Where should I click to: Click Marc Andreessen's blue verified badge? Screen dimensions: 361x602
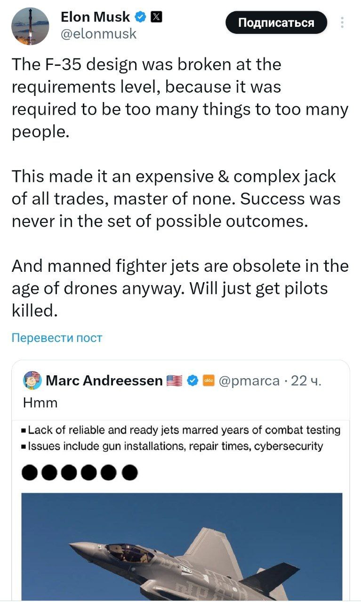[192, 380]
